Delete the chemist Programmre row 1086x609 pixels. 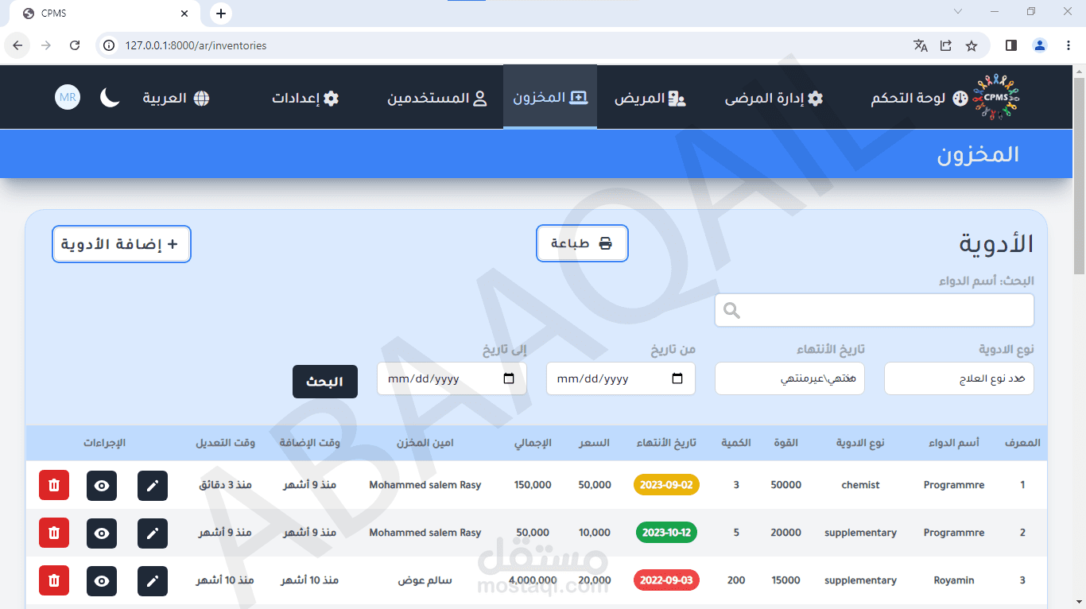coord(54,485)
